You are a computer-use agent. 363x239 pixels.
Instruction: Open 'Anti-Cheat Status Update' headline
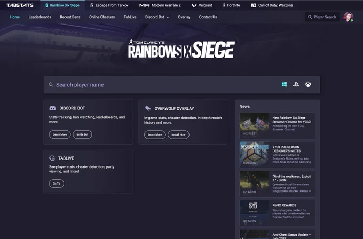click(291, 236)
